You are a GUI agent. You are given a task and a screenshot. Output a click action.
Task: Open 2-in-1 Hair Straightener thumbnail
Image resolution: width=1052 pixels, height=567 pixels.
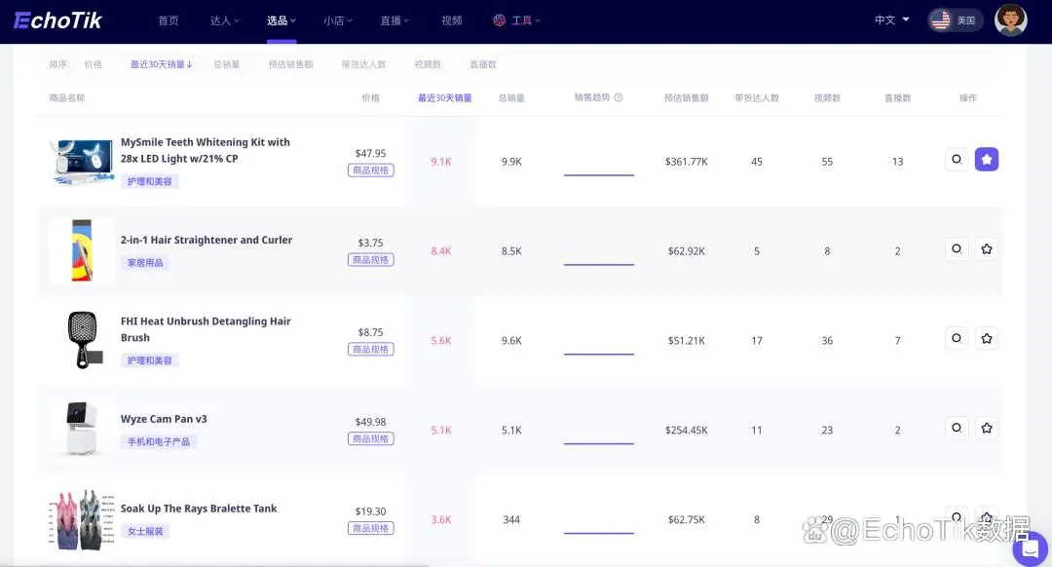click(x=82, y=250)
